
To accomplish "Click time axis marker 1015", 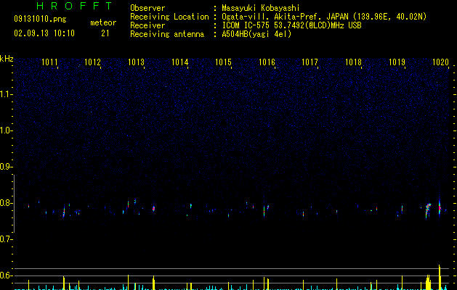I will 223,62.
